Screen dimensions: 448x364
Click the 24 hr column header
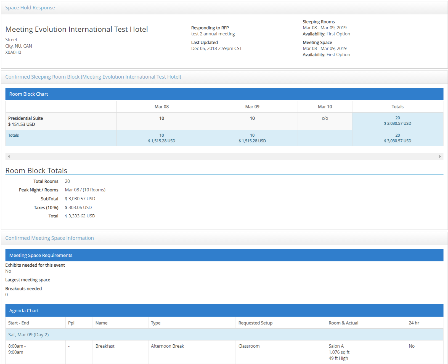pyautogui.click(x=414, y=323)
